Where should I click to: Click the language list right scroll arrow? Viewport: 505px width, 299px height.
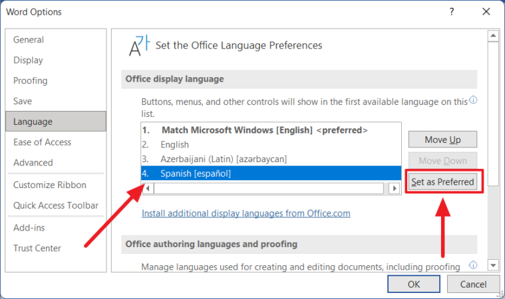pyautogui.click(x=395, y=188)
